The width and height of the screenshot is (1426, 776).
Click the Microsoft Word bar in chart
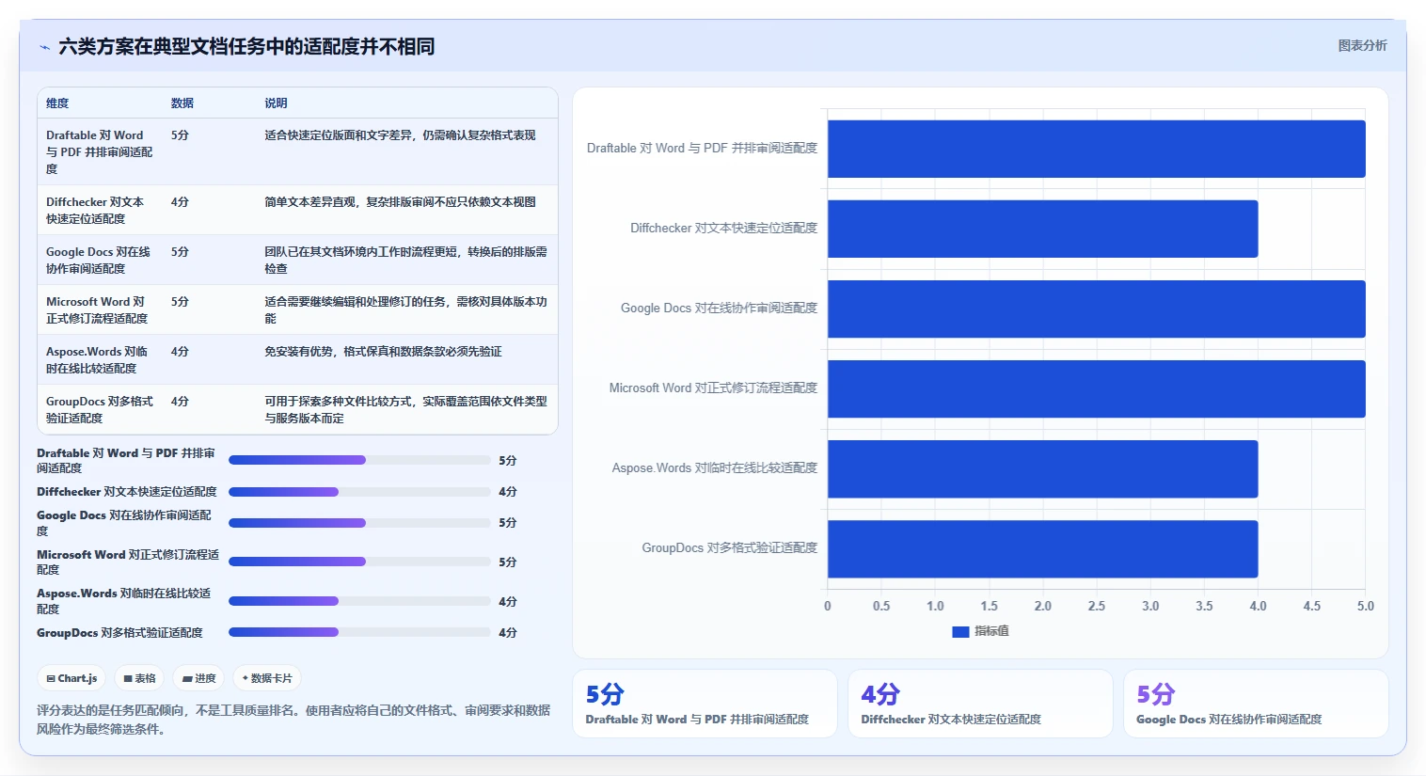click(1096, 388)
